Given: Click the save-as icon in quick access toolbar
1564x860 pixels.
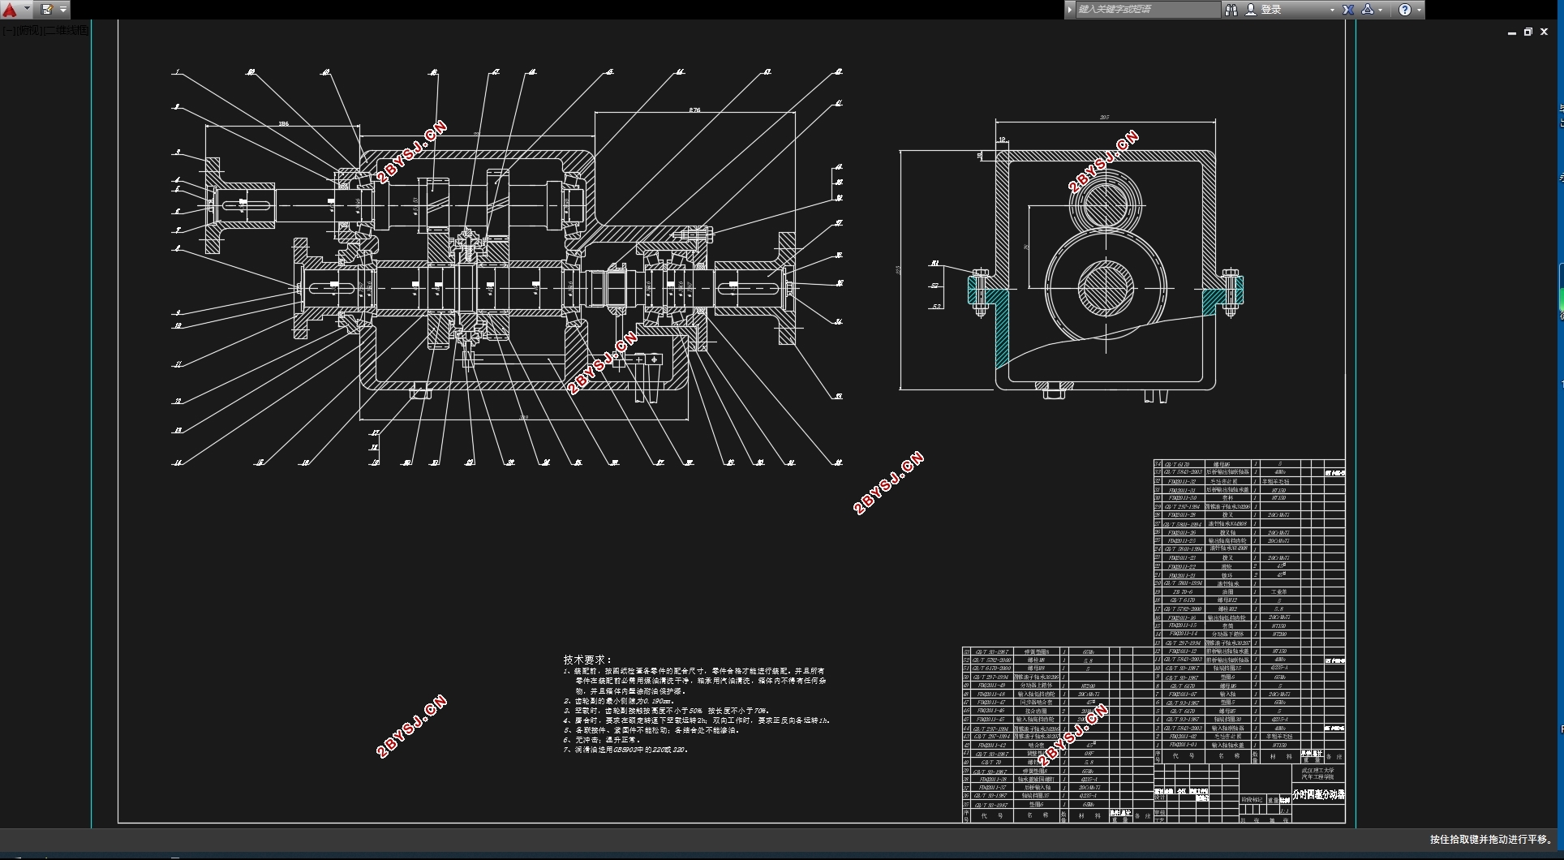Looking at the screenshot, I should click(x=46, y=10).
